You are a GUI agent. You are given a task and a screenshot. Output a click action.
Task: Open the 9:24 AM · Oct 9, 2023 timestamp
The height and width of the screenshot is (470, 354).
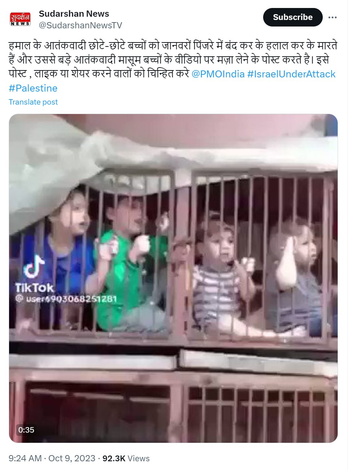point(52,458)
